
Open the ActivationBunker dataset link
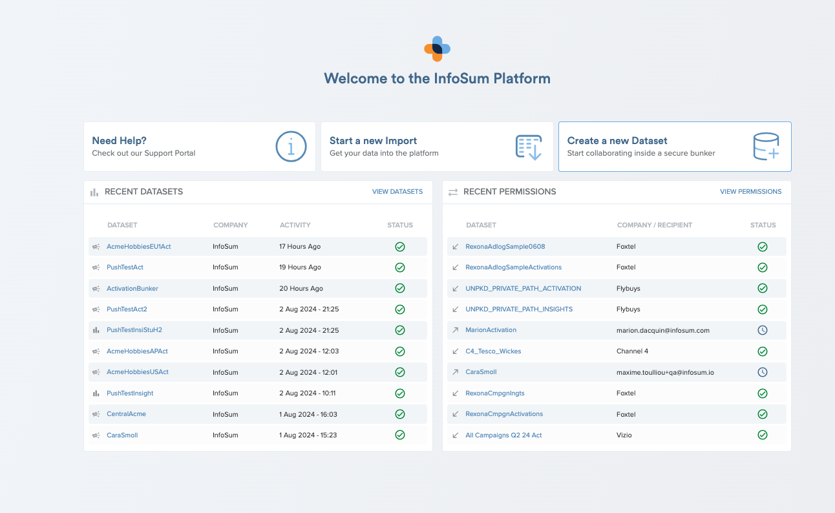point(132,289)
